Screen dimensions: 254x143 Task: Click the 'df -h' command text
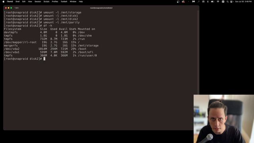(48, 26)
